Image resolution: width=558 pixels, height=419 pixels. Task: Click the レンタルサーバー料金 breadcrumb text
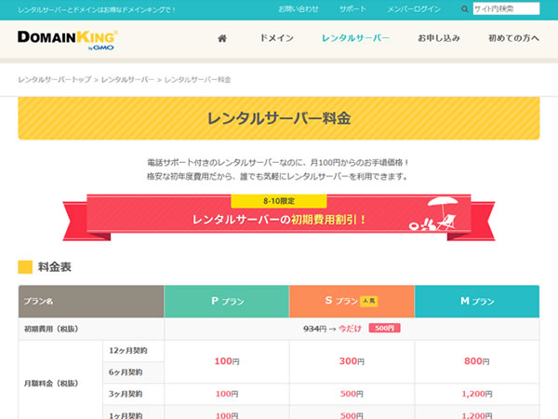tap(197, 79)
